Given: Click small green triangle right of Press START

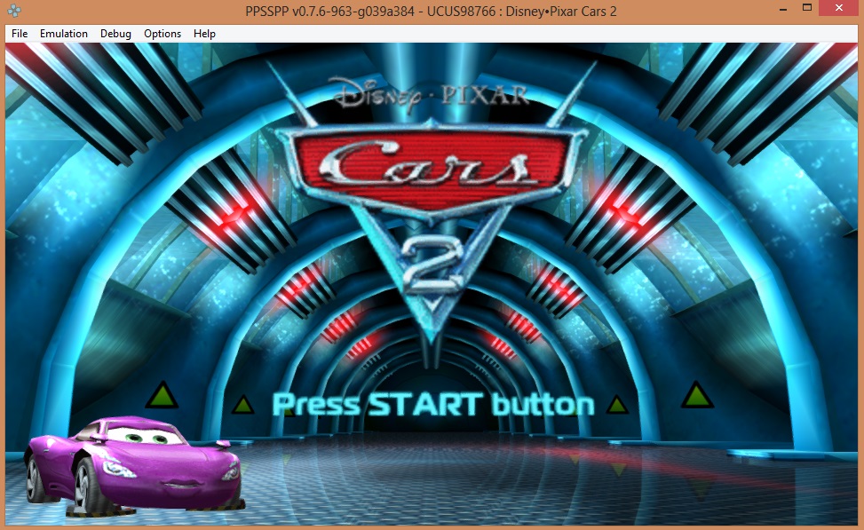Looking at the screenshot, I should pyautogui.click(x=616, y=406).
